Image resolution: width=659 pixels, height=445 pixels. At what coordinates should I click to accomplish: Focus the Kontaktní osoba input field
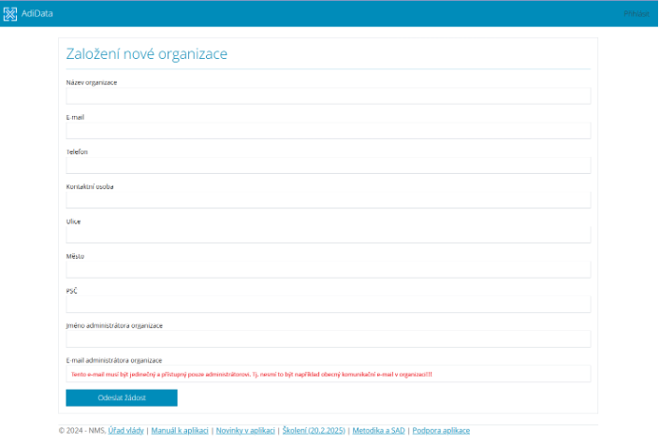tap(329, 200)
